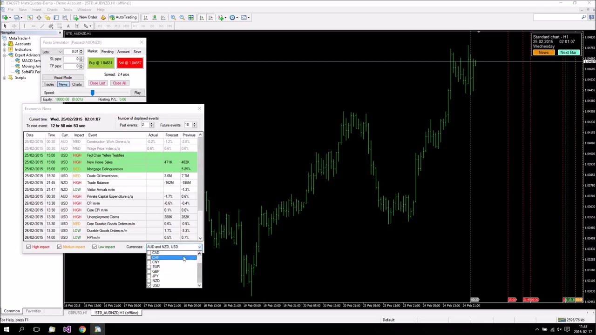Check GBP in the currencies list
This screenshot has height=335, width=596.
[149, 271]
